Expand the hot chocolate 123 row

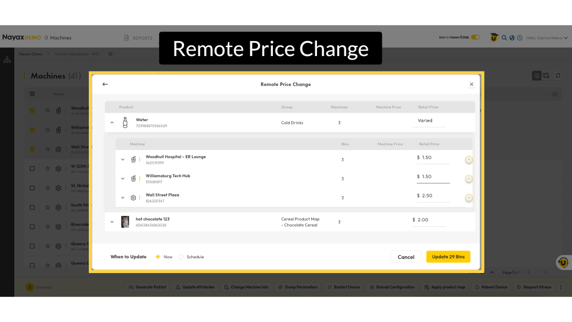click(112, 222)
